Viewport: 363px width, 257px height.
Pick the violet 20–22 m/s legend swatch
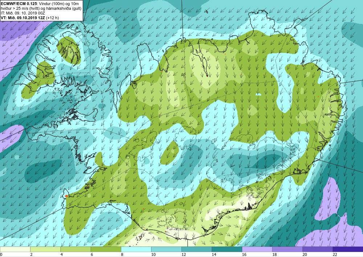click(318, 249)
